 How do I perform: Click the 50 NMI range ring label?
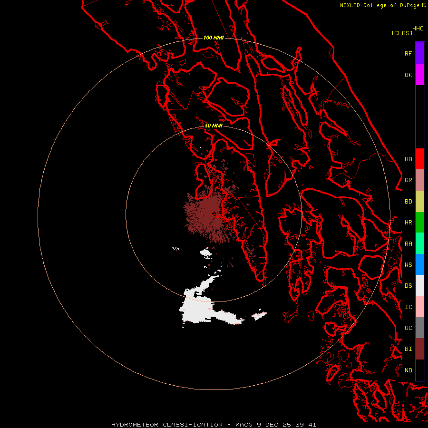[214, 126]
